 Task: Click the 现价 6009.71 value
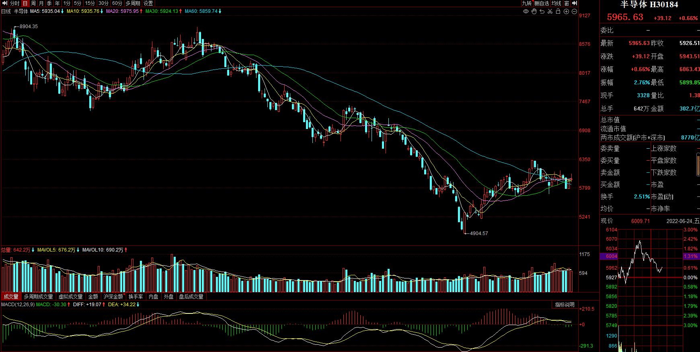click(640, 221)
